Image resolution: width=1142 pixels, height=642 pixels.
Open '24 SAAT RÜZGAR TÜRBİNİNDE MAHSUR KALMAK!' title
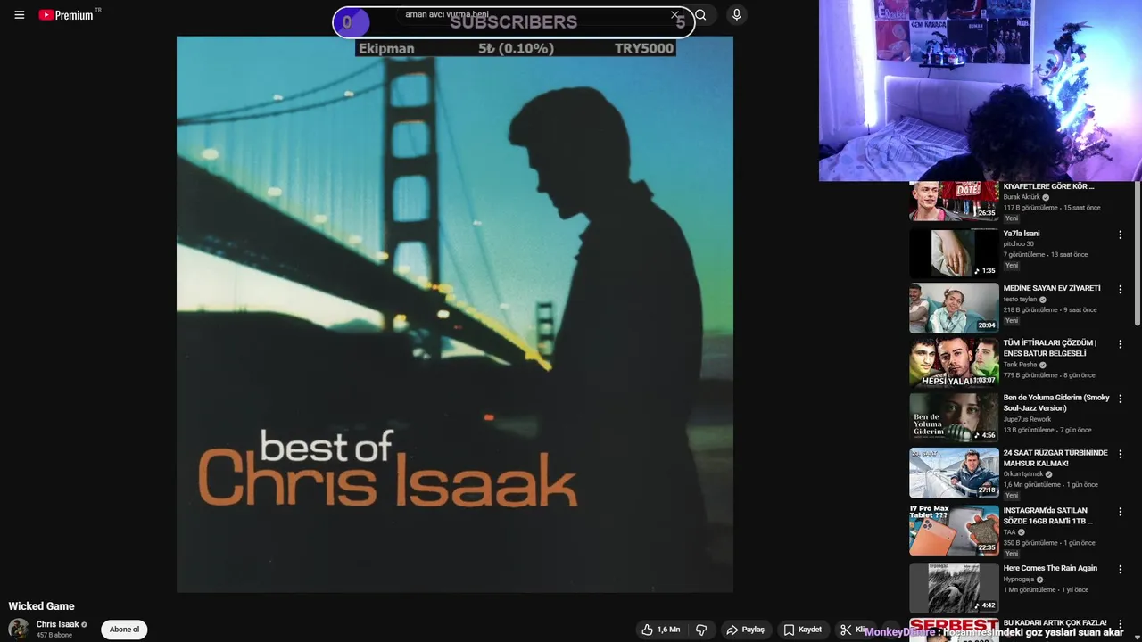pos(1055,457)
